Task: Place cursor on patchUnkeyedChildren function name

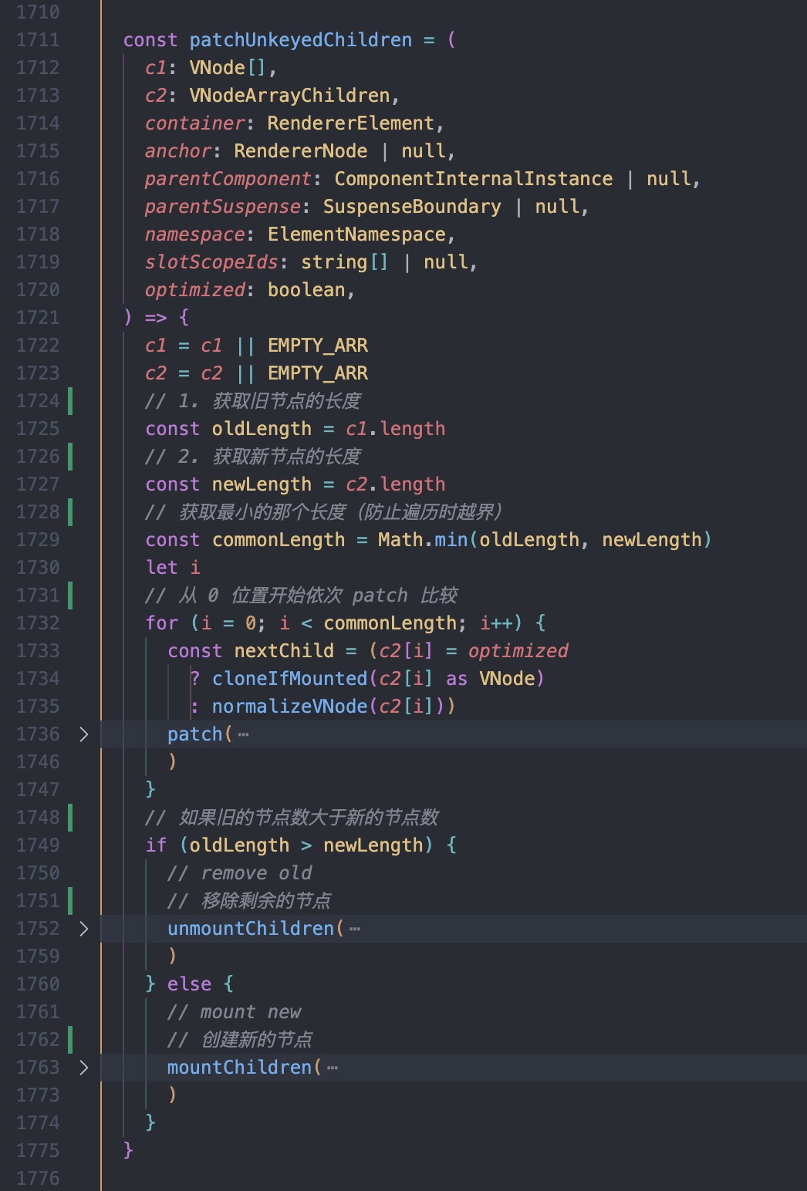Action: [300, 40]
